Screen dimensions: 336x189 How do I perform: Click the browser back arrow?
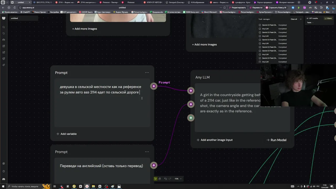click(x=3, y=8)
